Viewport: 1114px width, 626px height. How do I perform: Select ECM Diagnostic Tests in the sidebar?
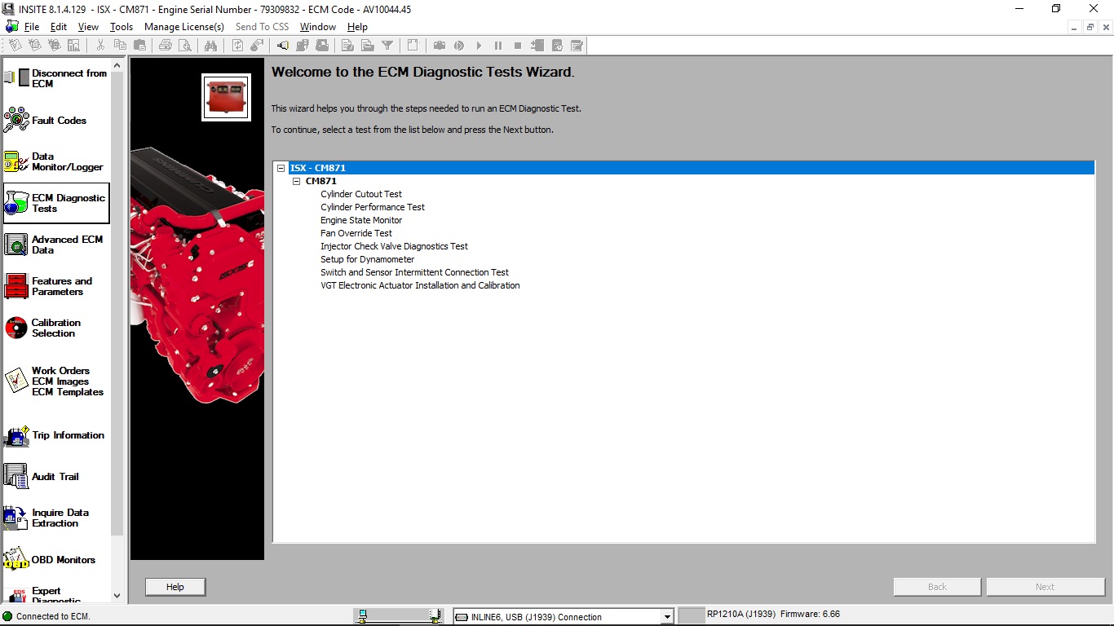pyautogui.click(x=56, y=203)
